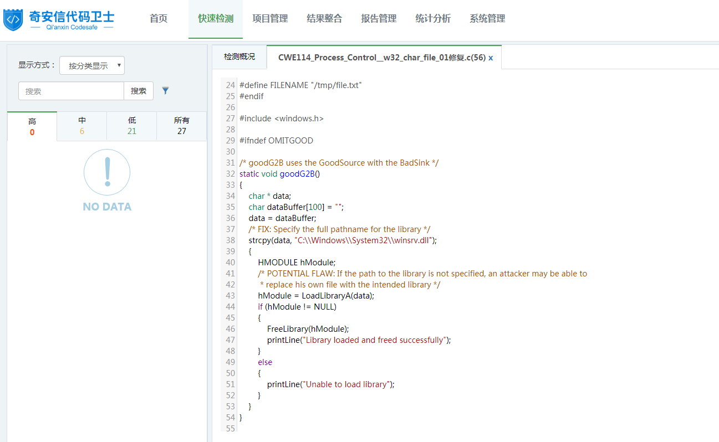The height and width of the screenshot is (442, 719).
Task: Close the CWE114 file tab with x
Action: click(491, 58)
